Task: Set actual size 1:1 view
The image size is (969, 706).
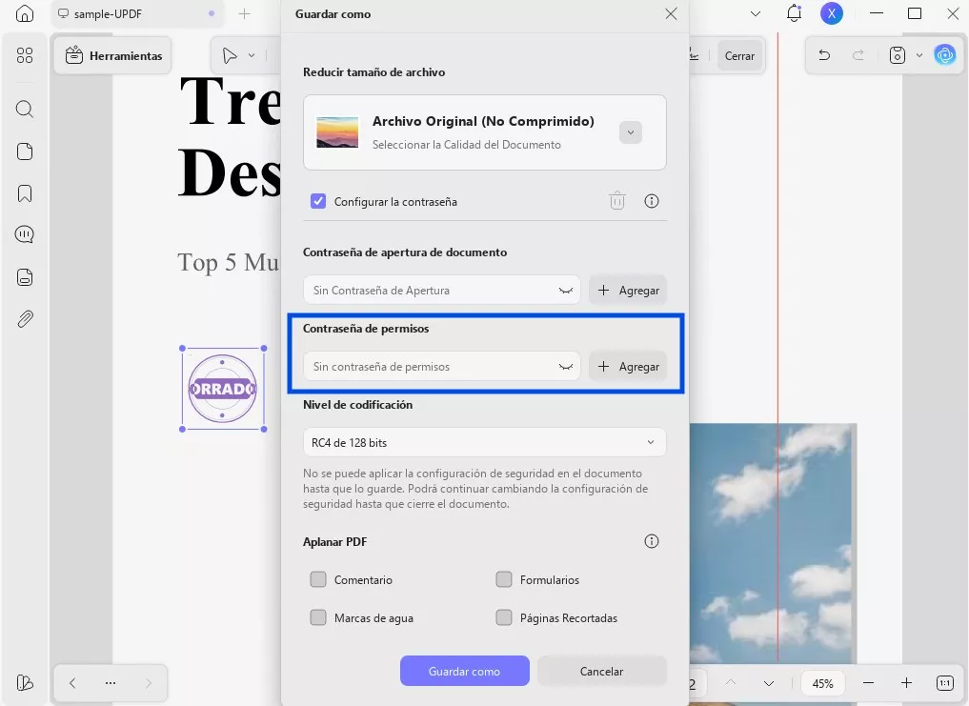Action: point(945,682)
